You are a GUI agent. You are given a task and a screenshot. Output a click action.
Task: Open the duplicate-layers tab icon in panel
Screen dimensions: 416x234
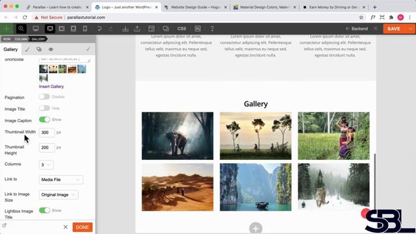tap(39, 49)
